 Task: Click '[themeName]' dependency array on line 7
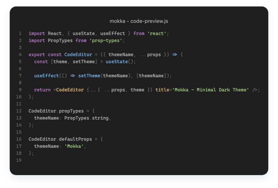[151, 76]
